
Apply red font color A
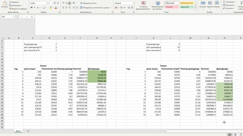pyautogui.click(x=56, y=8)
